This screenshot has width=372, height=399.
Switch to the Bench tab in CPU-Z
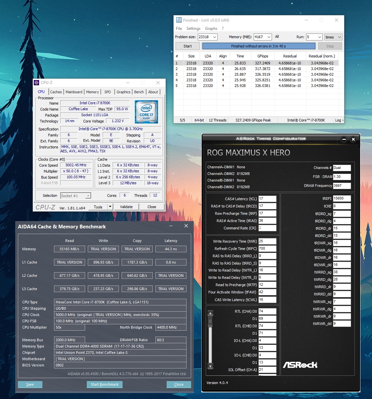(139, 92)
